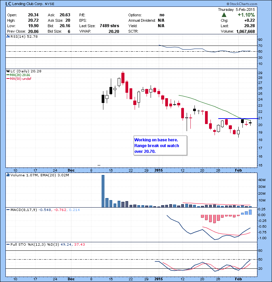Click the Prev Close value 20.06
Image resolution: width=272 pixels, height=282 pixels.
(33, 32)
